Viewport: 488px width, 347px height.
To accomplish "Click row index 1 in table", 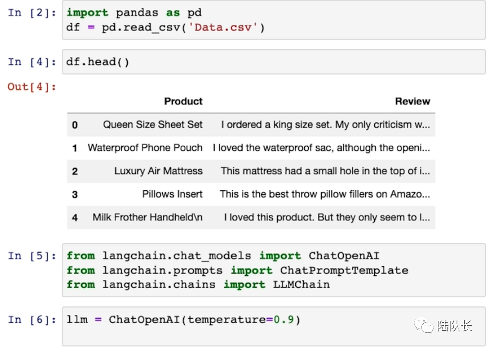I will pyautogui.click(x=75, y=148).
